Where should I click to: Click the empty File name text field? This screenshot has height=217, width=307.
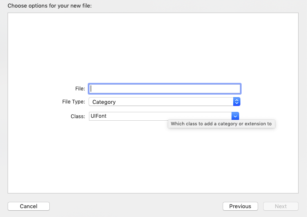click(164, 89)
